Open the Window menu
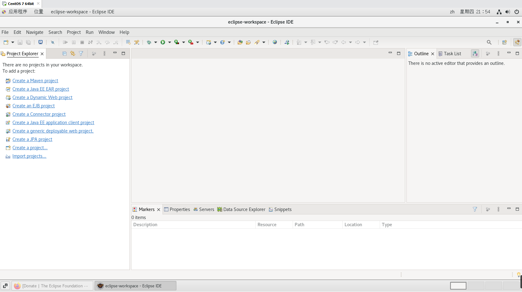 point(107,32)
